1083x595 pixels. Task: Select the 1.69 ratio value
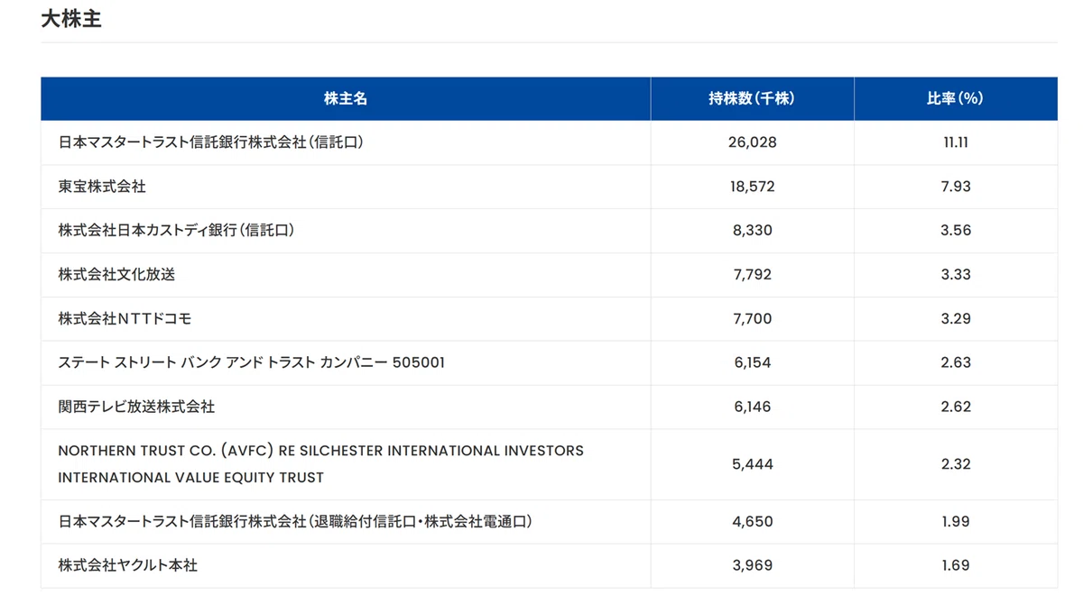[956, 565]
